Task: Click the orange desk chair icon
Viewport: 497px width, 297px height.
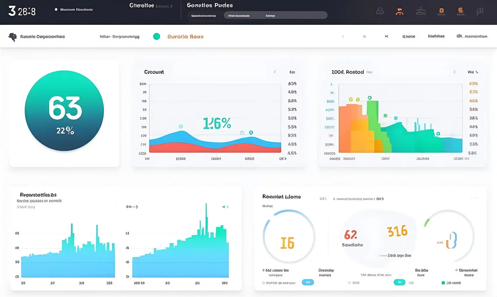Action: (x=399, y=12)
